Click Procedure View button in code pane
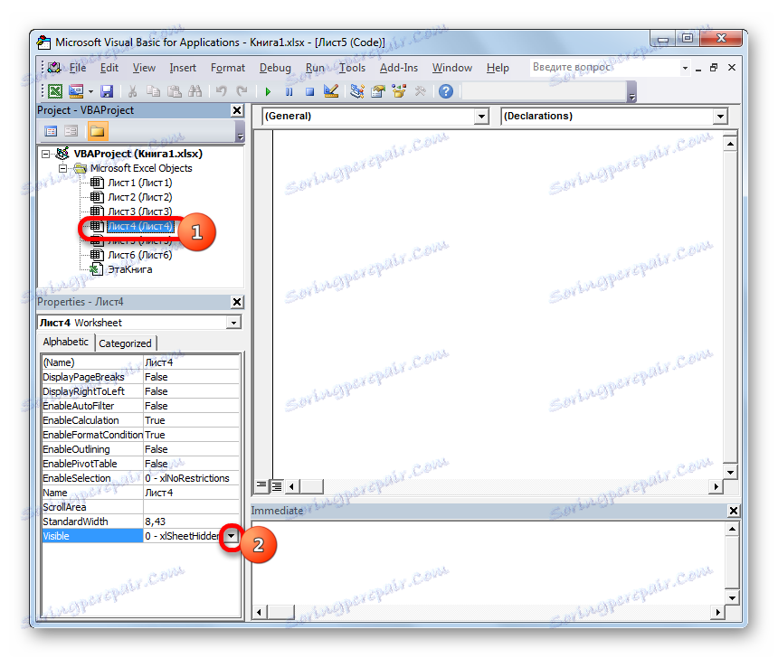This screenshot has height=658, width=778. click(261, 486)
